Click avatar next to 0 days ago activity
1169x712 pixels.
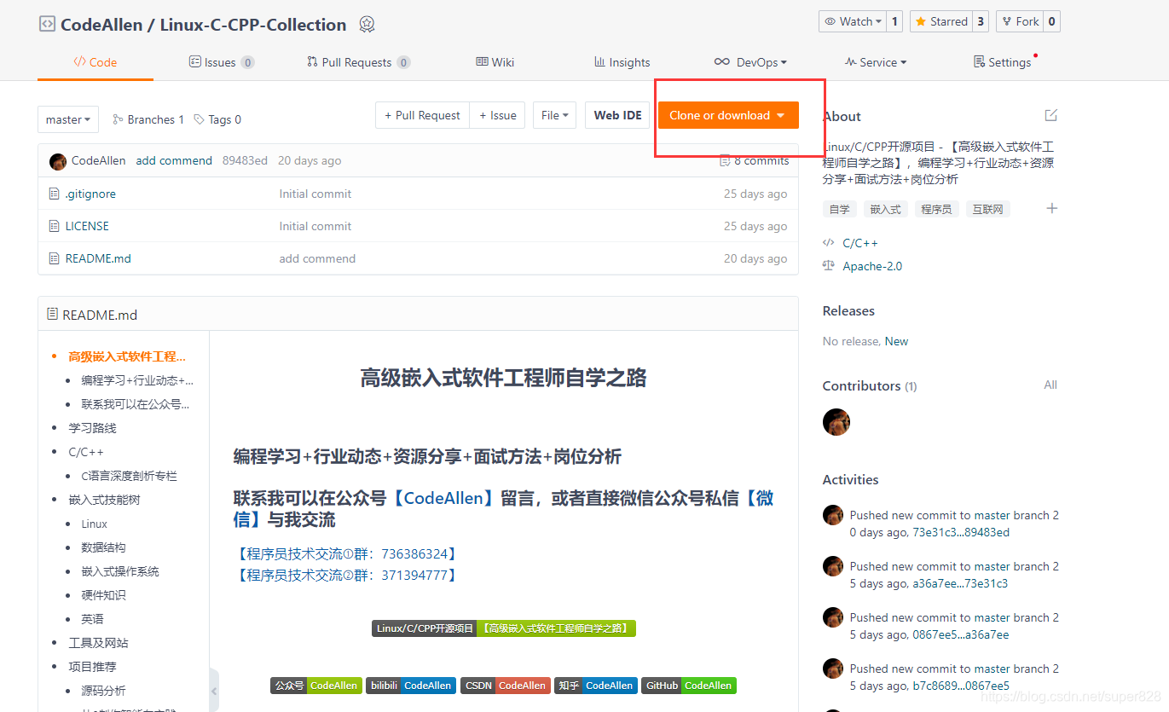click(x=833, y=515)
